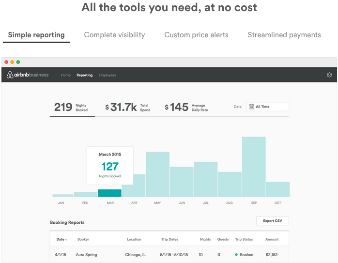The width and height of the screenshot is (338, 263).
Task: Open the Custom price alerts tab
Action: [196, 35]
